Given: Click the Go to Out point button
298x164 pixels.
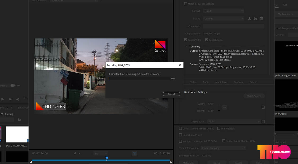Looking at the screenshot, I should pyautogui.click(x=17, y=99).
